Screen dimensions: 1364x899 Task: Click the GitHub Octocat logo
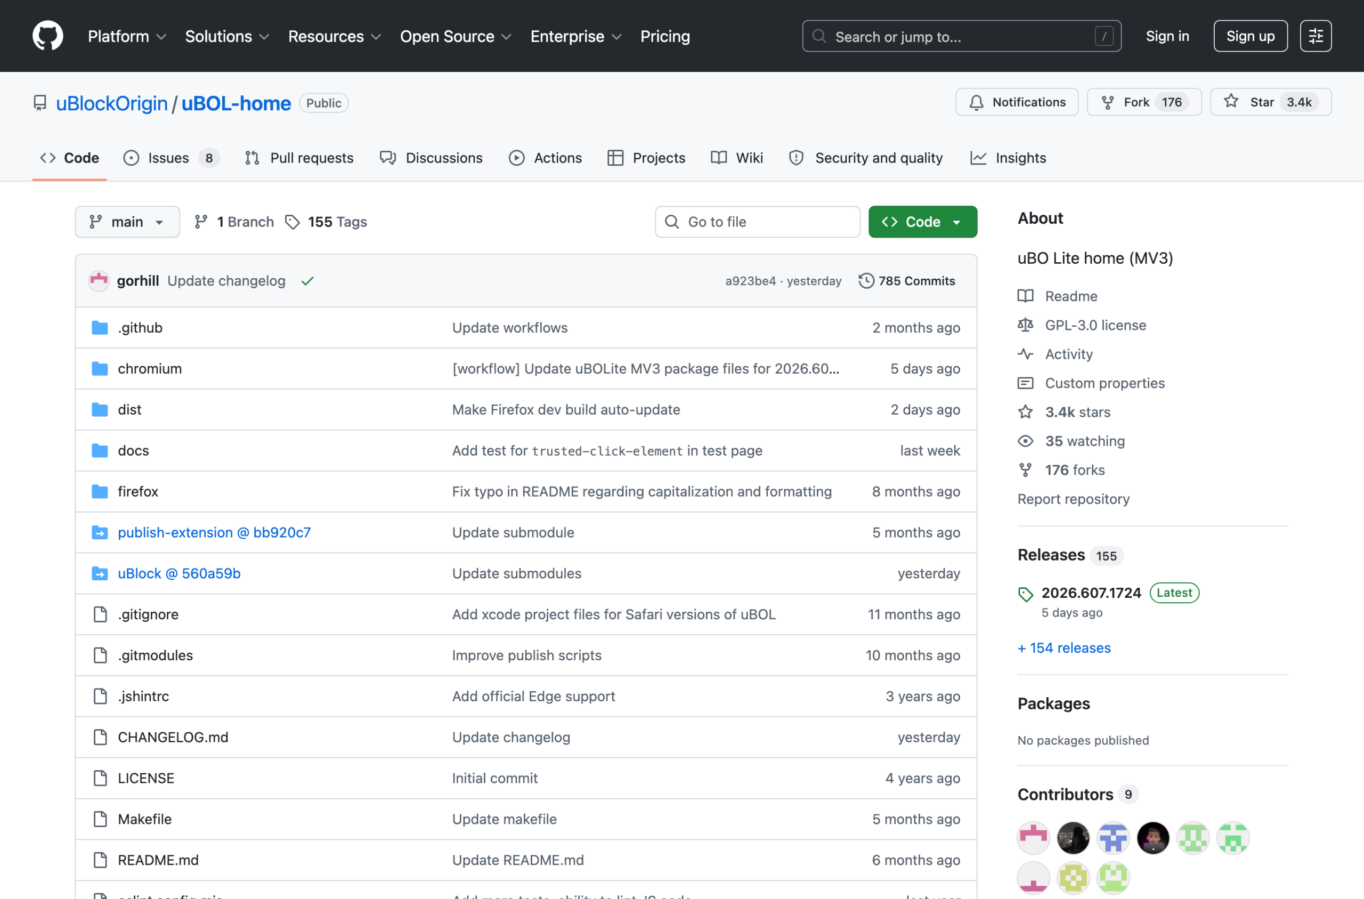[47, 36]
